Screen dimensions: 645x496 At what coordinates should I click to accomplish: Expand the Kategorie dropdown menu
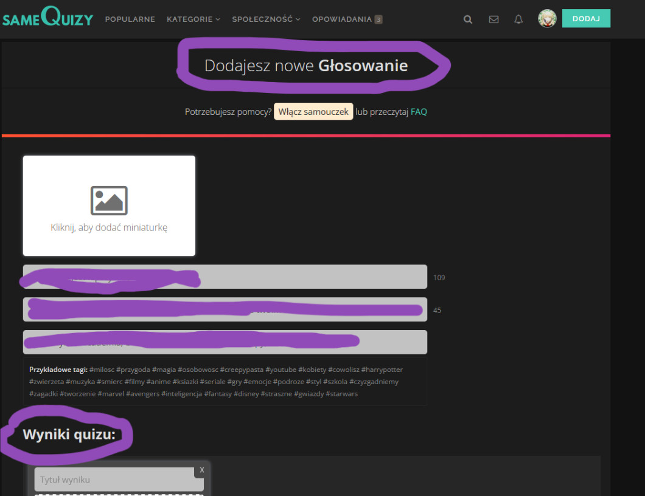point(193,19)
